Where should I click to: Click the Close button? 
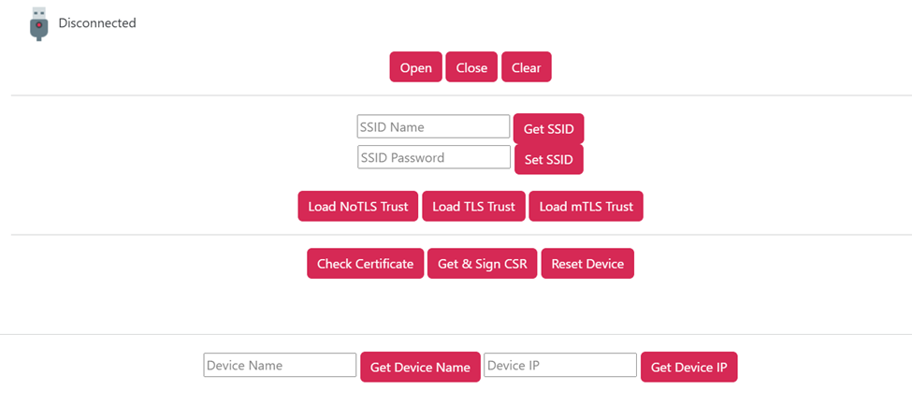click(471, 67)
